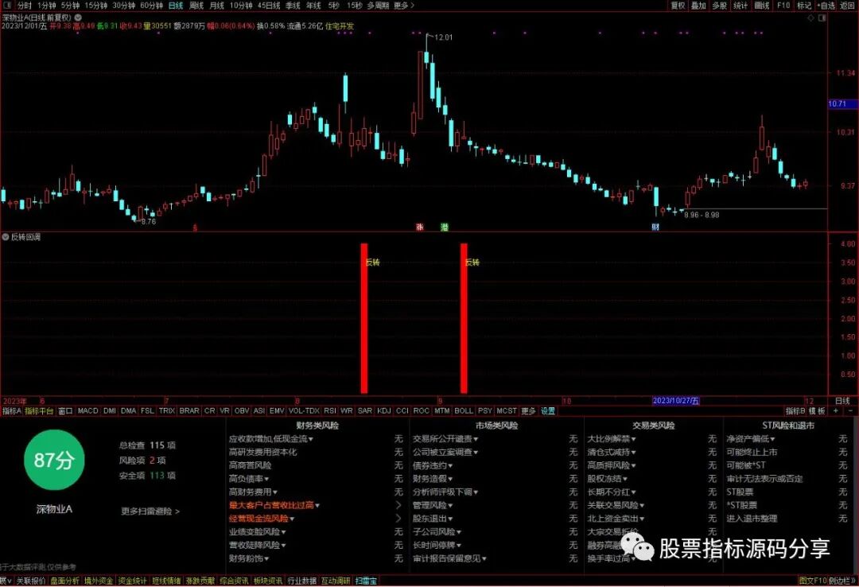Image resolution: width=859 pixels, height=587 pixels.
Task: Click the 港 marker under the price chart
Action: (445, 227)
